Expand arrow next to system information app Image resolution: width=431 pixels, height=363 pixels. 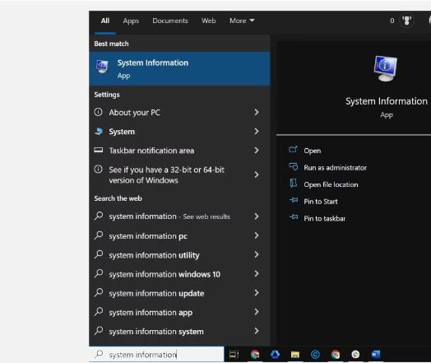coord(256,312)
